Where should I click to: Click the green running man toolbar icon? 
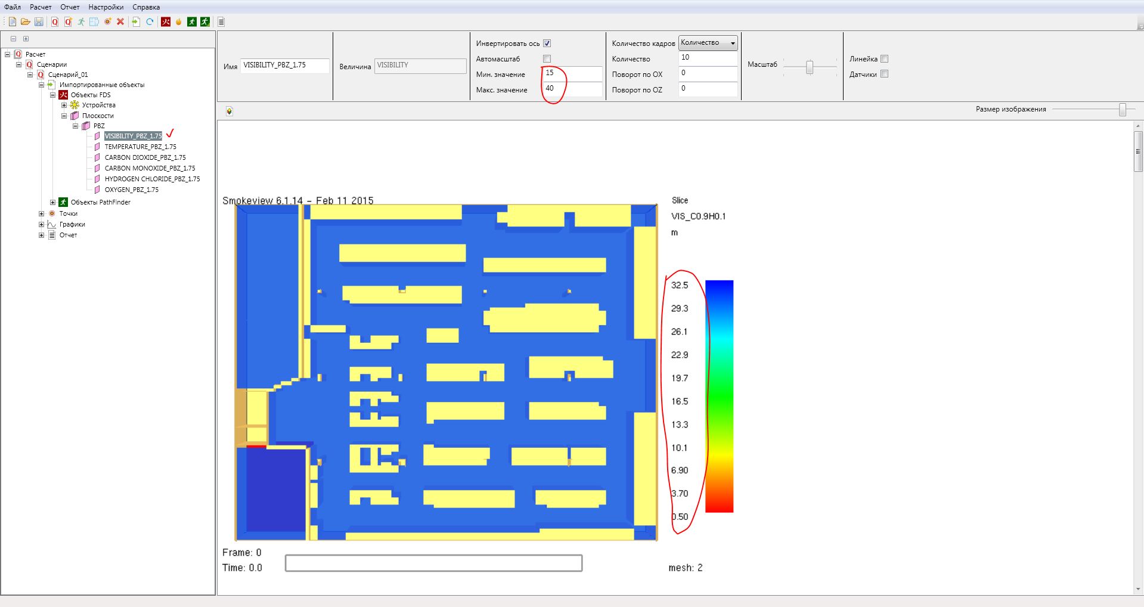coord(81,22)
